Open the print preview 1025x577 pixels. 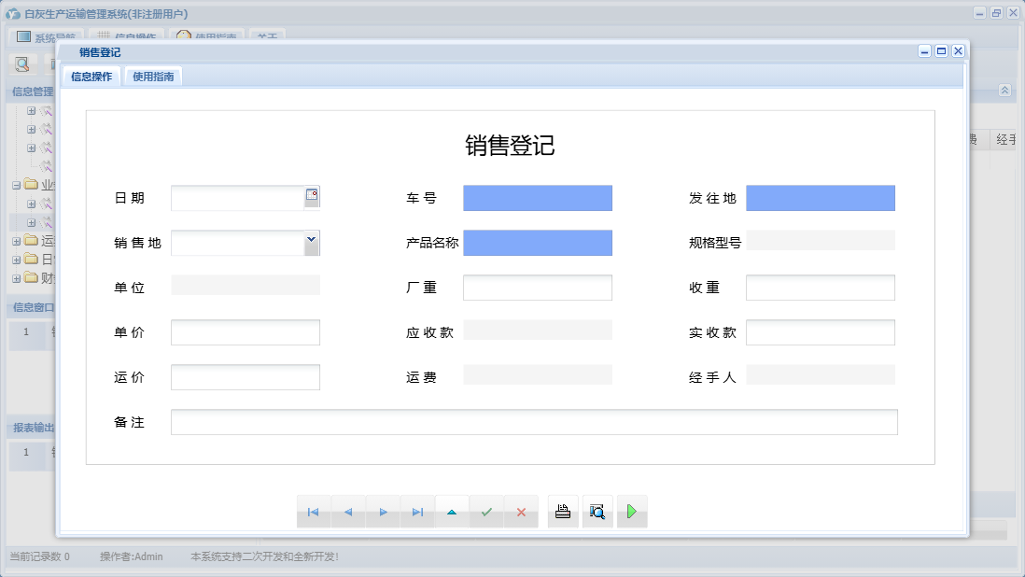[x=597, y=511]
